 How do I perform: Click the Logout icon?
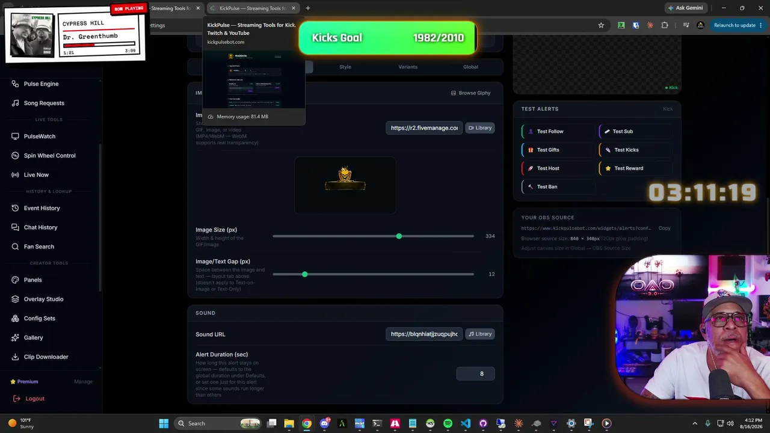tap(16, 399)
